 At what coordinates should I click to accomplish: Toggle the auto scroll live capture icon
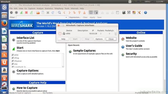tap(96, 13)
